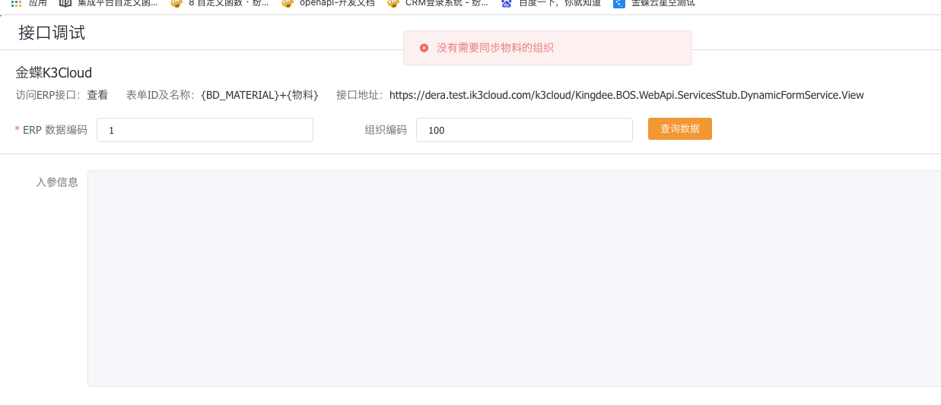Click the 查询数据 button
The width and height of the screenshot is (941, 405).
pos(680,129)
